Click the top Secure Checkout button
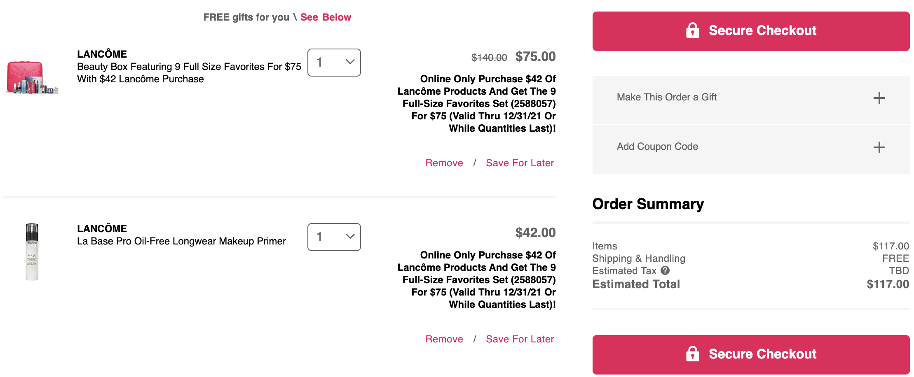 [x=751, y=31]
